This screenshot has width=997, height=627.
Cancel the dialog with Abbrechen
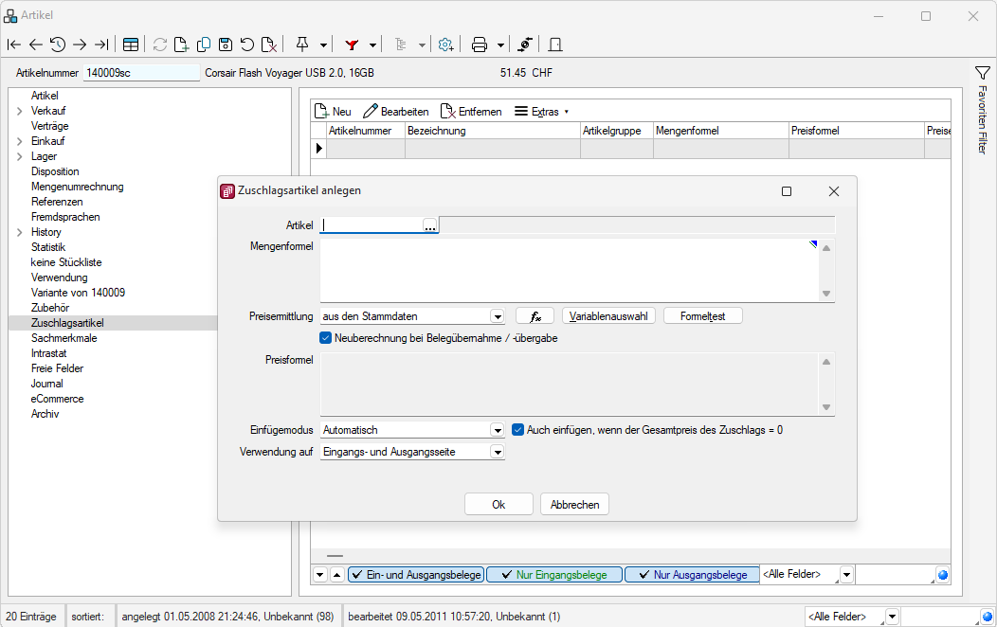(x=575, y=505)
